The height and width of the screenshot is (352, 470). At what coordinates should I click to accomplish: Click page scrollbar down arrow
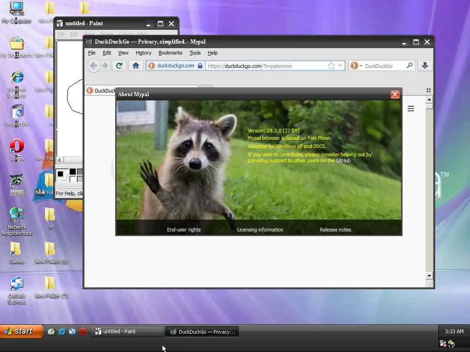tap(429, 275)
